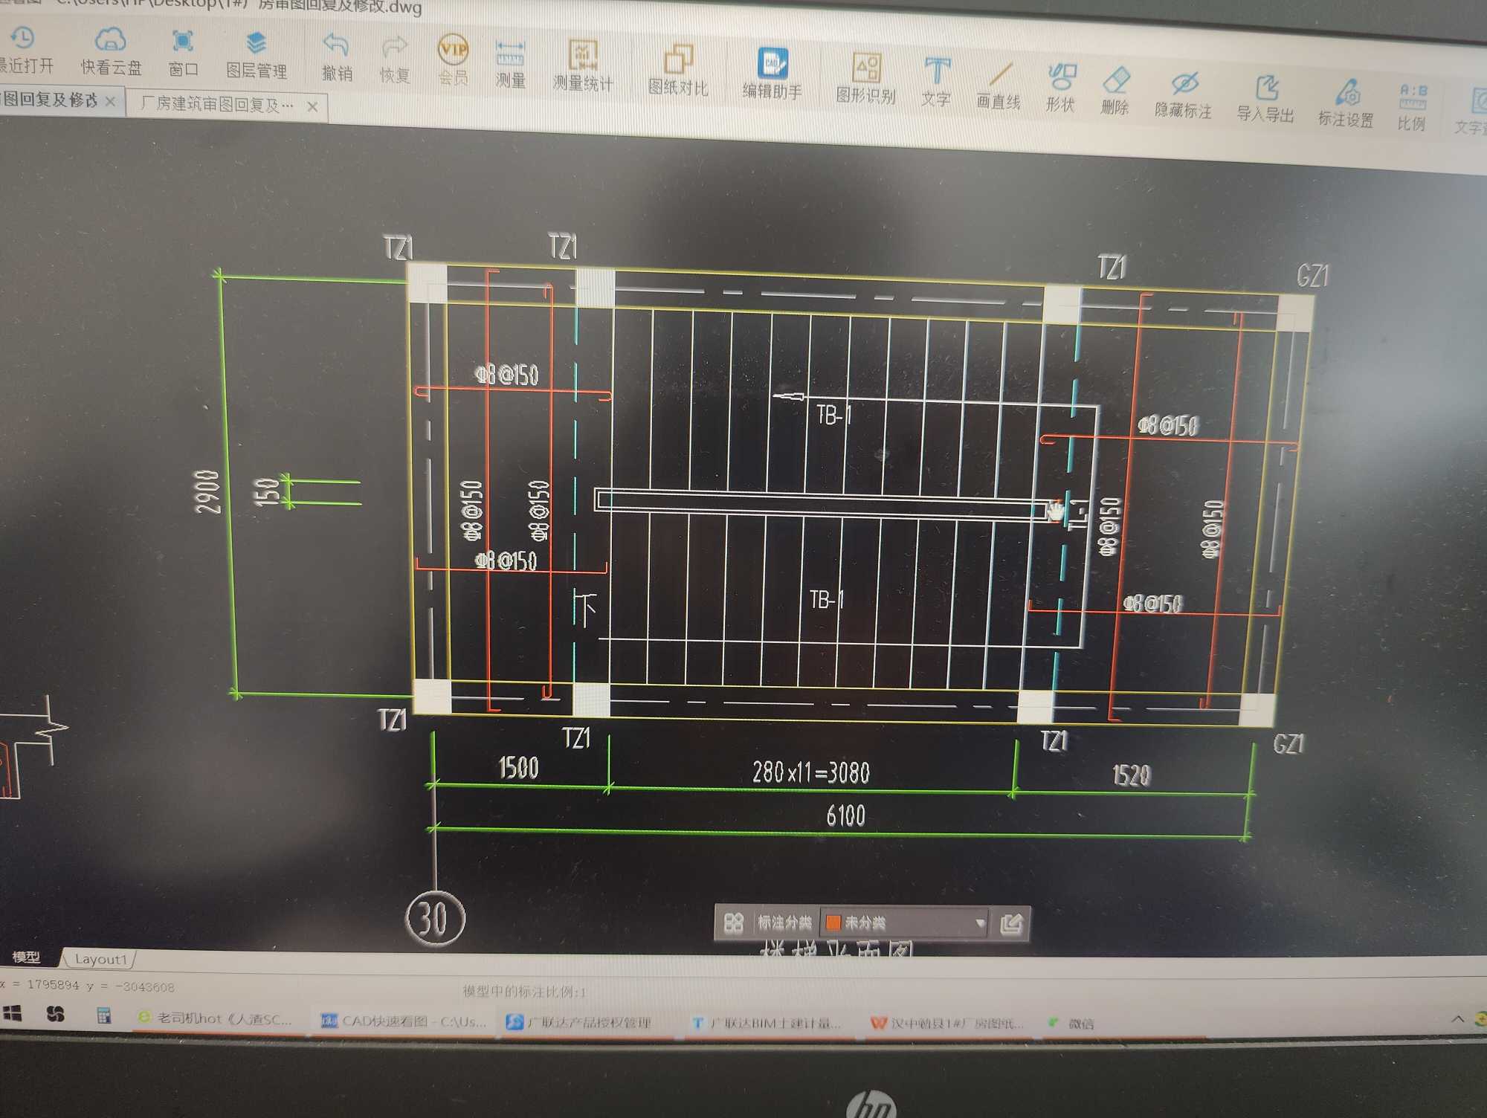Open 标注设置 annotation settings
Viewport: 1487px width, 1118px height.
click(x=1346, y=103)
